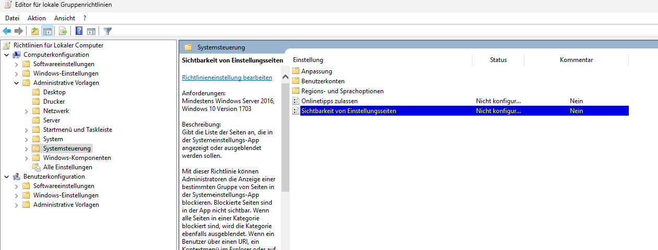658x250 pixels.
Task: Click the policy icon beside Onlinetipps zulassen
Action: 296,101
